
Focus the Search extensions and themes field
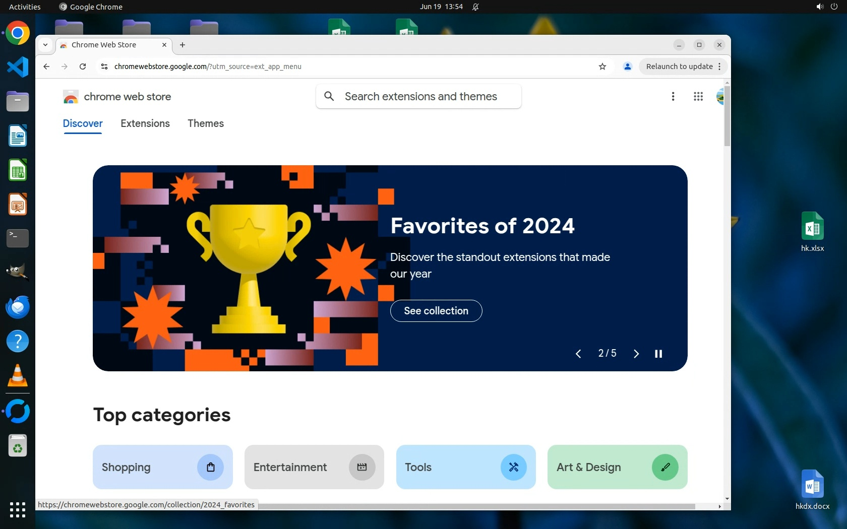pos(420,96)
